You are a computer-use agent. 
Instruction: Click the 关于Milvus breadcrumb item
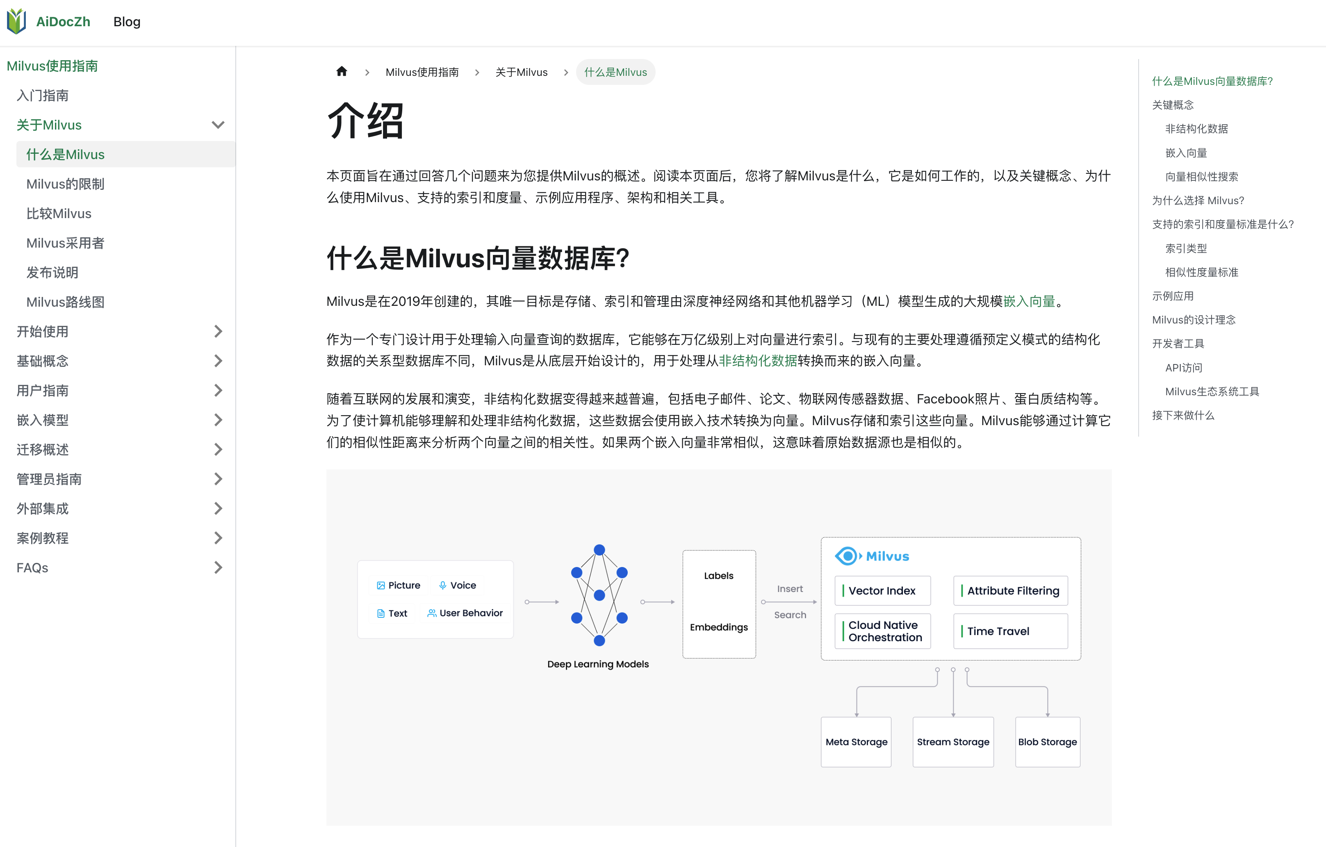[x=521, y=72]
